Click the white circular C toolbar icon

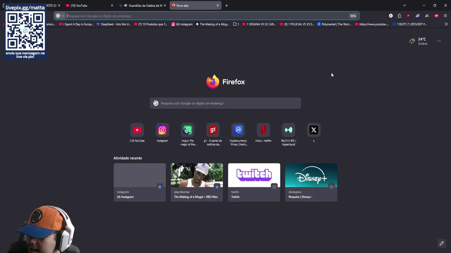(391, 16)
